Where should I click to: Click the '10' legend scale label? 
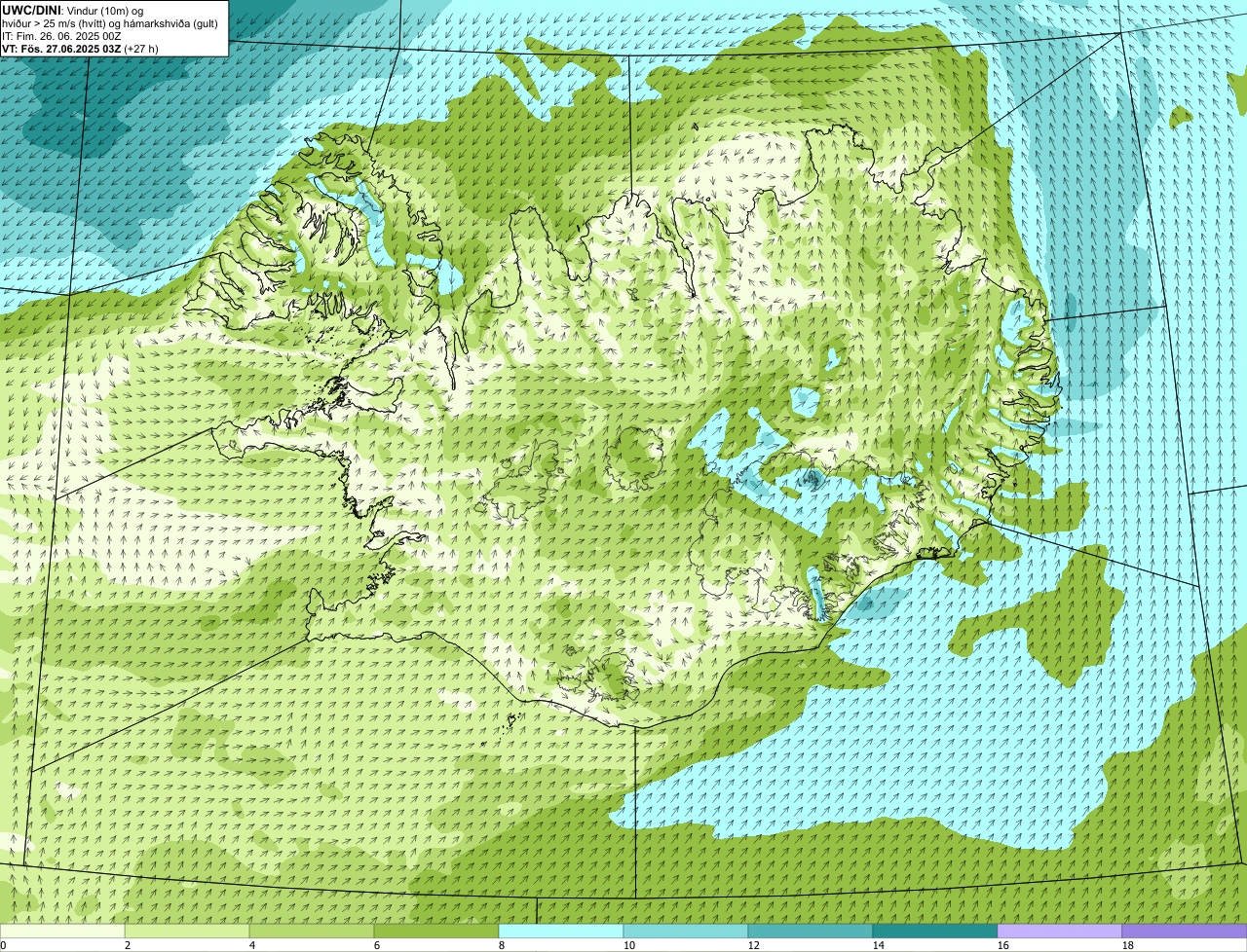629,945
